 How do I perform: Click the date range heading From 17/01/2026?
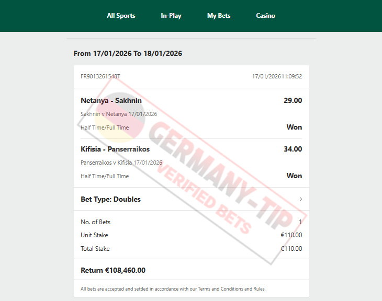(128, 53)
